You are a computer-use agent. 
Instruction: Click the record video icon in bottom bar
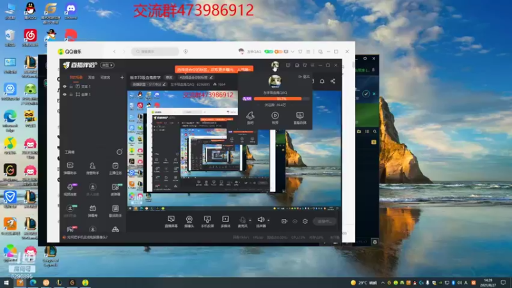[x=284, y=221]
